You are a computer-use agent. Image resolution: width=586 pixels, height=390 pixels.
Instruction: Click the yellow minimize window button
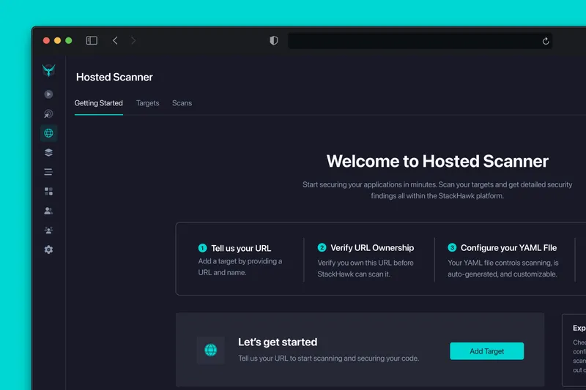pos(58,41)
